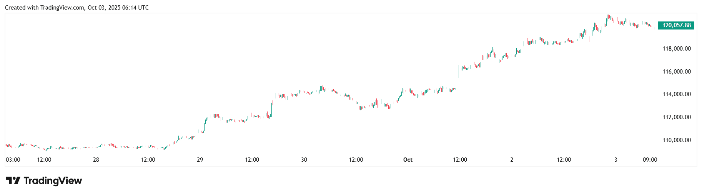Screen dimensions: 702x195
Task: Select the 28 date marker on time axis
Action: coord(96,160)
